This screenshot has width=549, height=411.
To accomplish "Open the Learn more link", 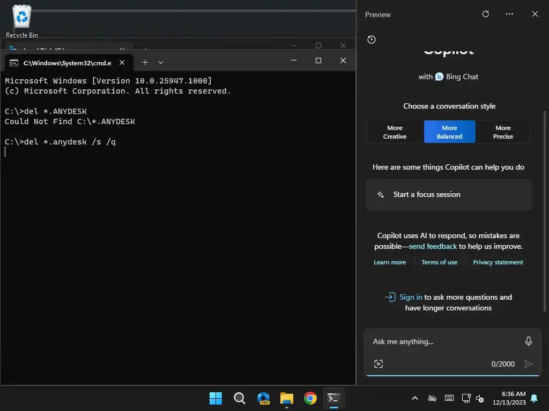I will [x=390, y=262].
